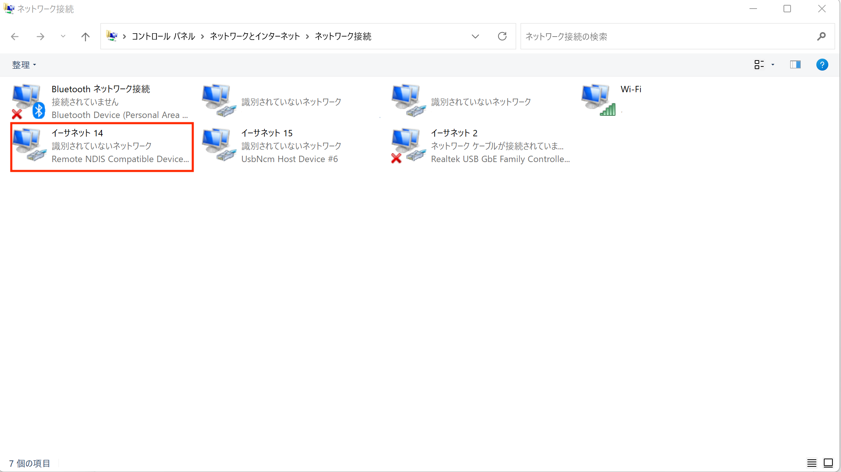Click the refresh icon in address bar

point(502,36)
